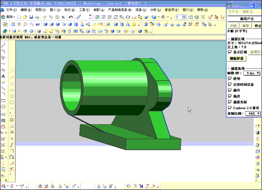Select the Line curve tool
This screenshot has width=262, height=190.
pos(3,46)
